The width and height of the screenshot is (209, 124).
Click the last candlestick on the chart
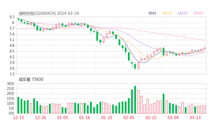click(x=204, y=48)
